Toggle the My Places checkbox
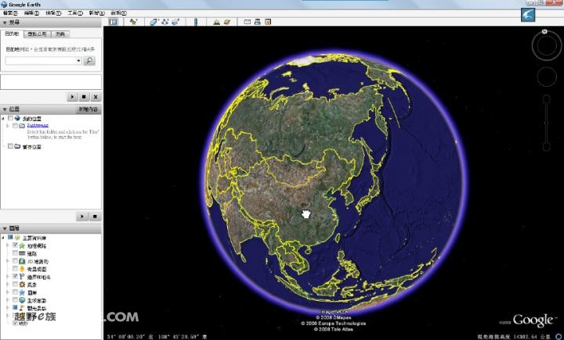The width and height of the screenshot is (564, 340). pos(10,118)
